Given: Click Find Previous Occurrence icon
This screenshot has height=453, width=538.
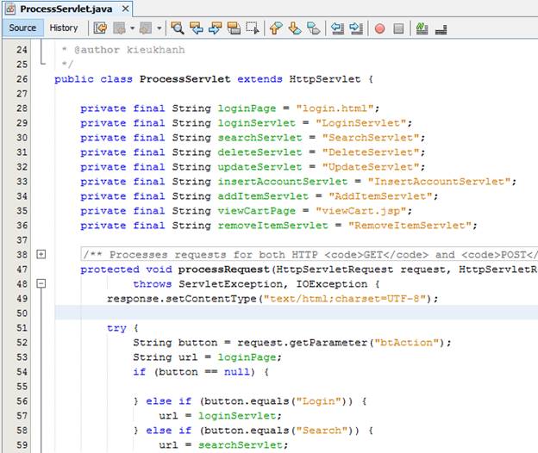Looking at the screenshot, I should coord(197,28).
